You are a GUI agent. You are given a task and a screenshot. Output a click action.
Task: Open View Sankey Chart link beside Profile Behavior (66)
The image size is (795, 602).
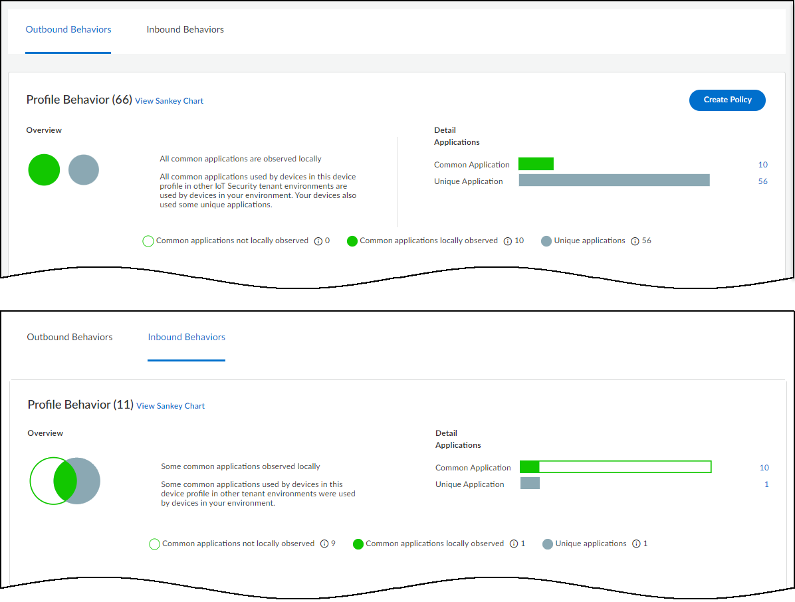tap(170, 101)
